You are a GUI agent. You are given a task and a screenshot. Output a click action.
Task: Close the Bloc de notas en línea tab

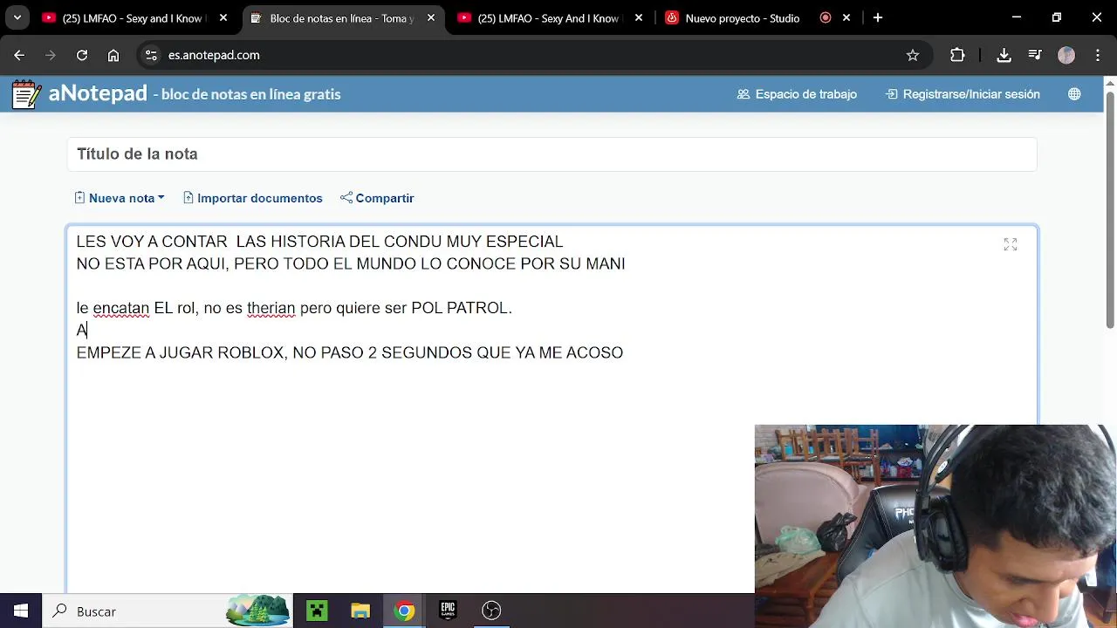coord(431,18)
